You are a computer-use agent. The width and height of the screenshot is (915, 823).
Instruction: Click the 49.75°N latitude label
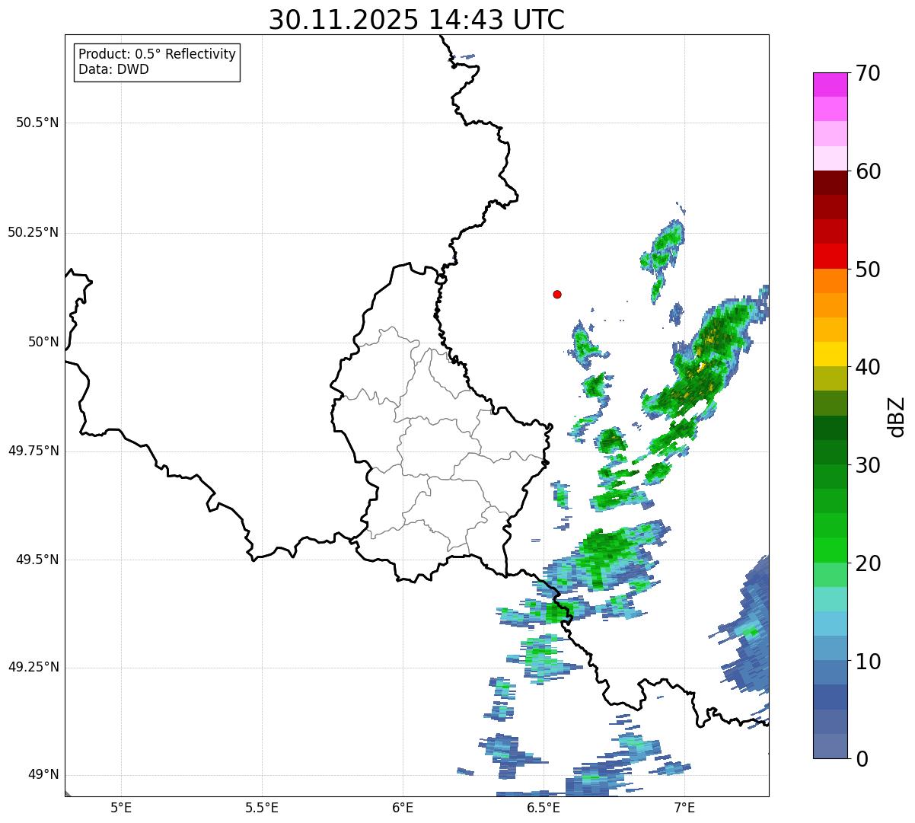click(x=33, y=451)
